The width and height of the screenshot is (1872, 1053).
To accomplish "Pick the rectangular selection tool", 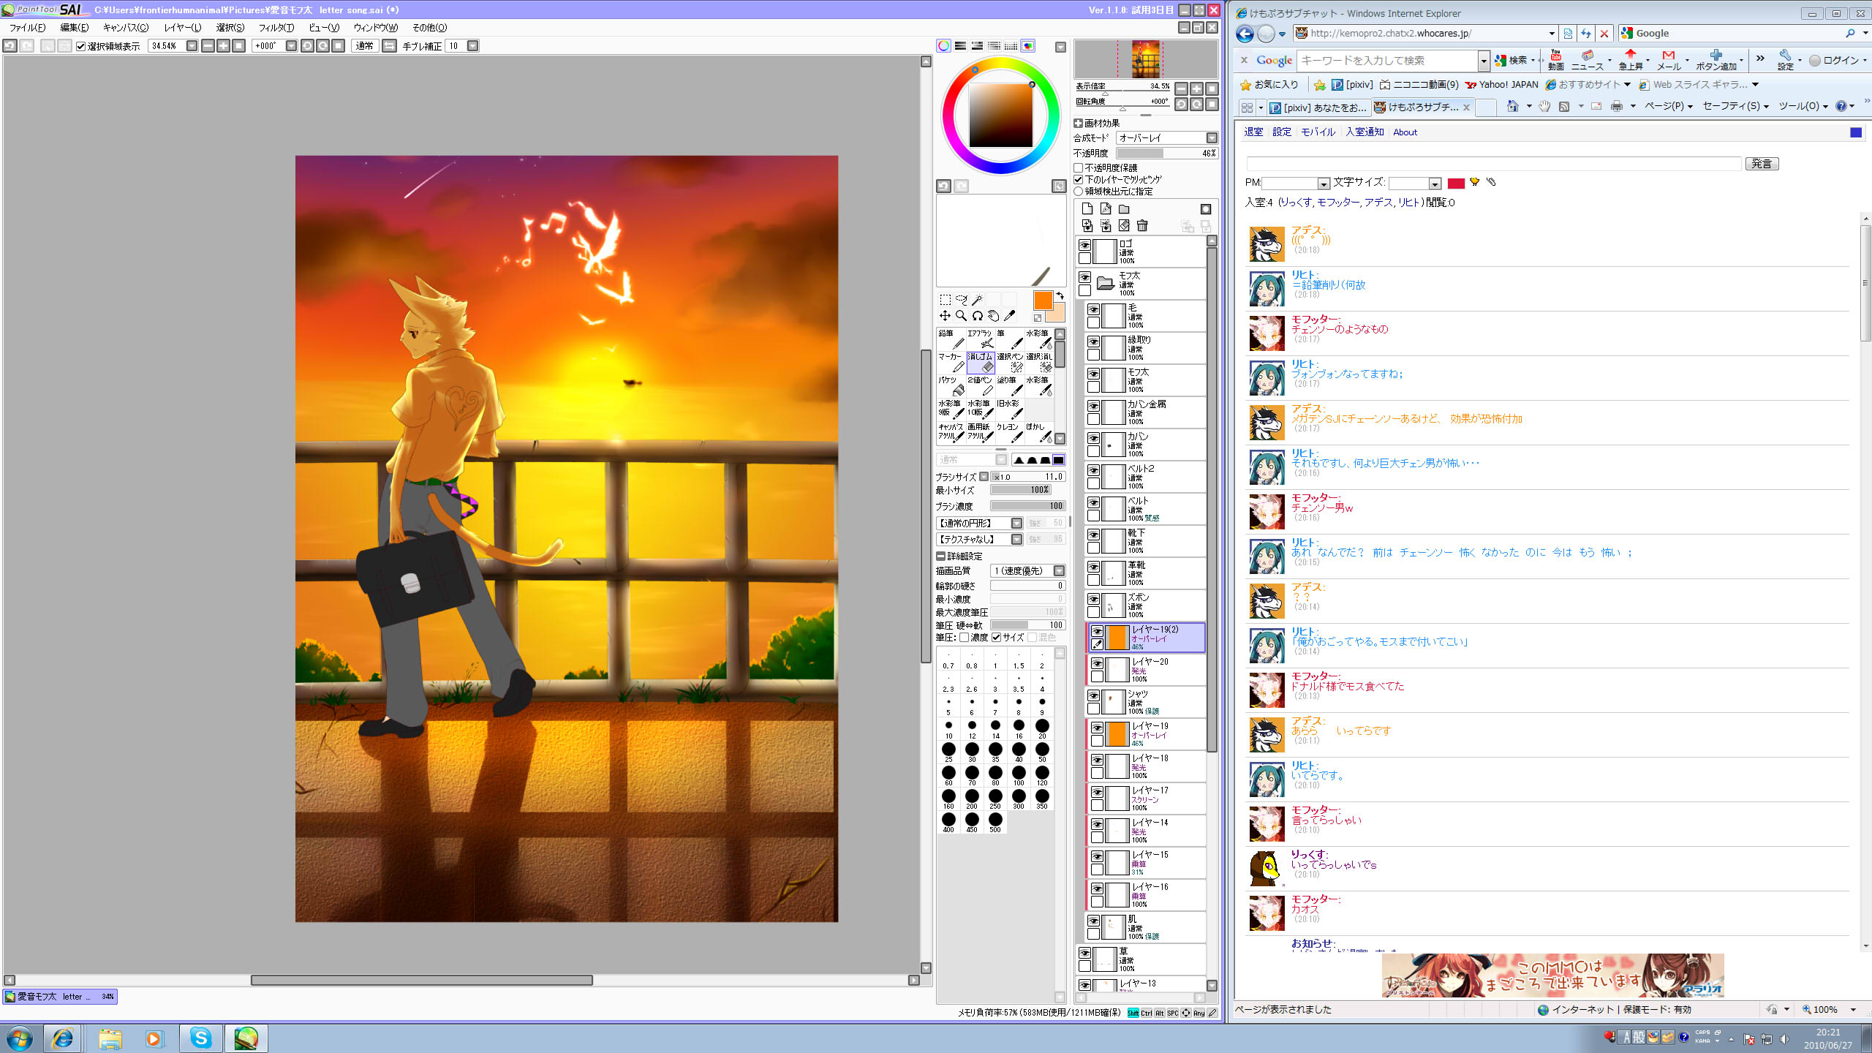I will pos(945,300).
